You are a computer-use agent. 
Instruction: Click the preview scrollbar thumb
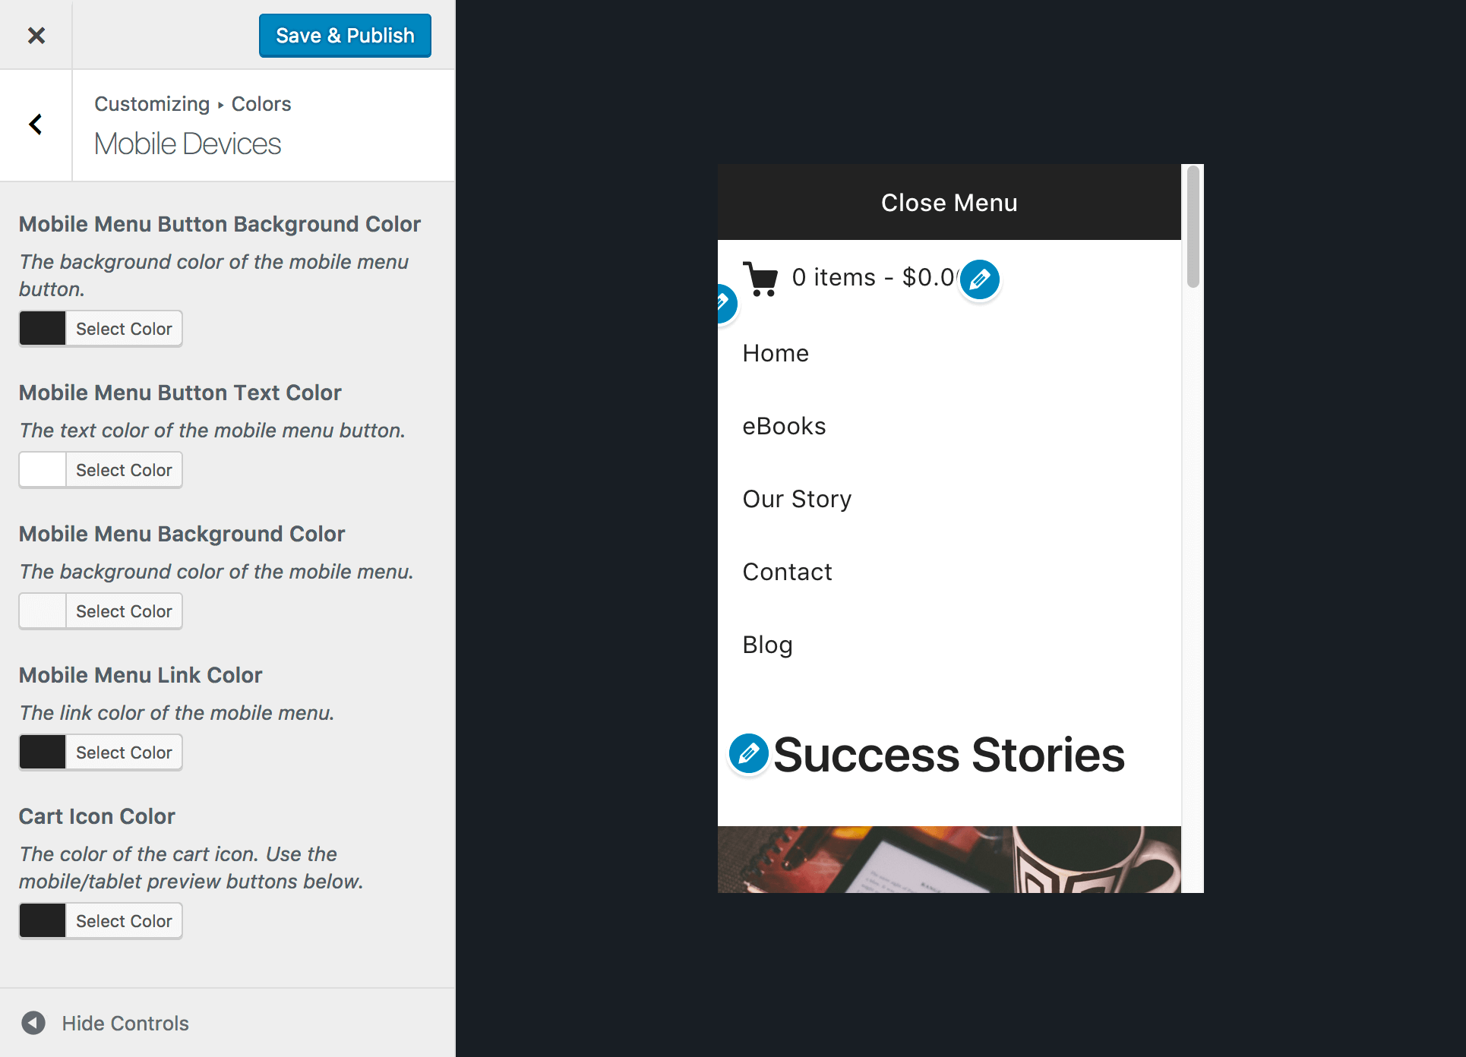(x=1193, y=226)
